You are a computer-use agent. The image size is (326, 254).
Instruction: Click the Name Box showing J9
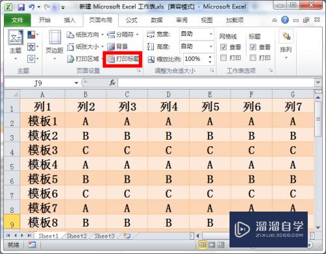click(38, 83)
